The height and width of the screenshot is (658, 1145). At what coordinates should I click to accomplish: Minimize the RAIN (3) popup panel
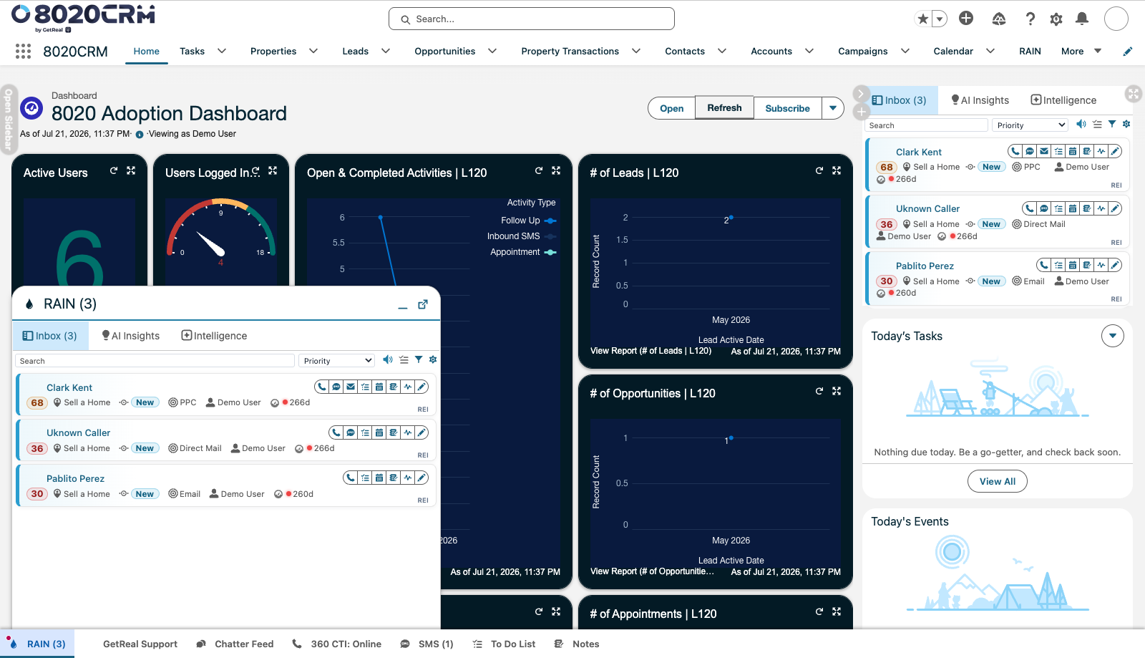coord(403,306)
